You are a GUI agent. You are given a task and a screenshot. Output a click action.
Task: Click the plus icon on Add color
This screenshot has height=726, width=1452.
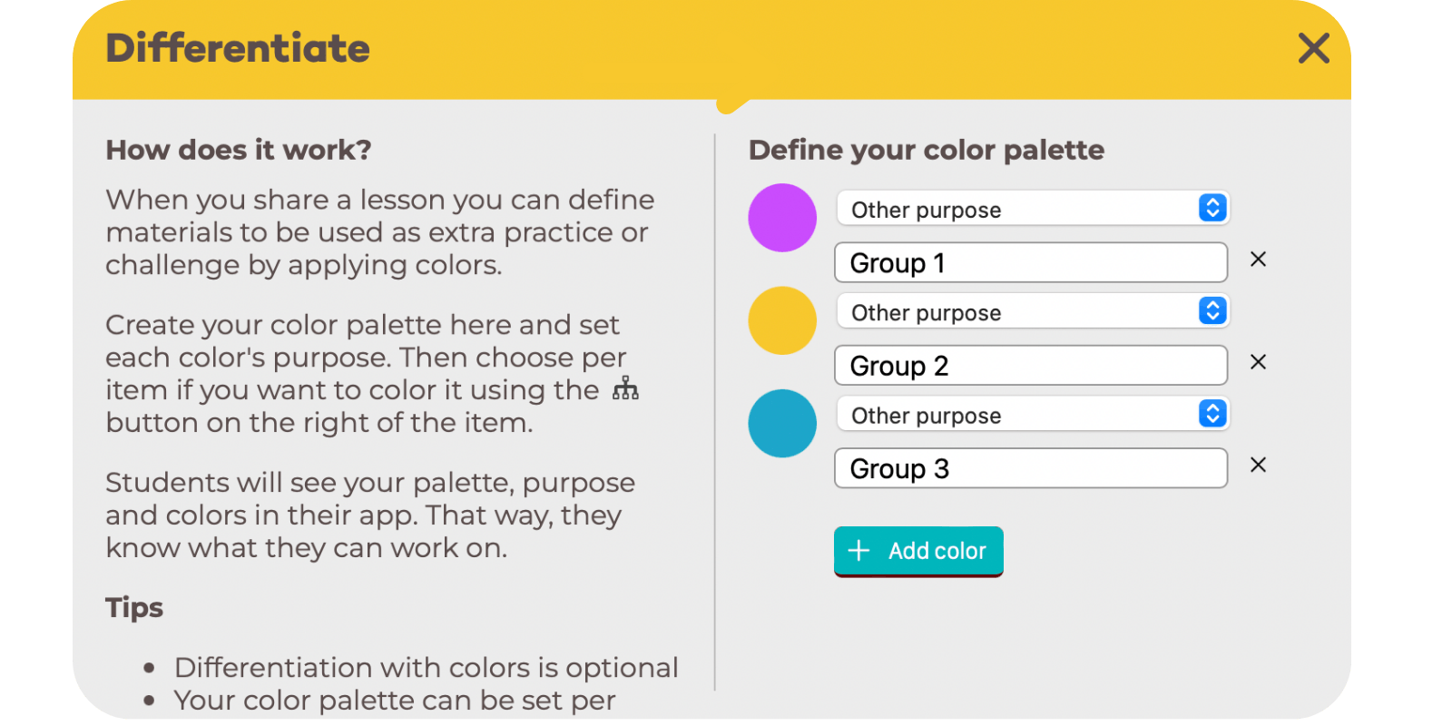858,550
